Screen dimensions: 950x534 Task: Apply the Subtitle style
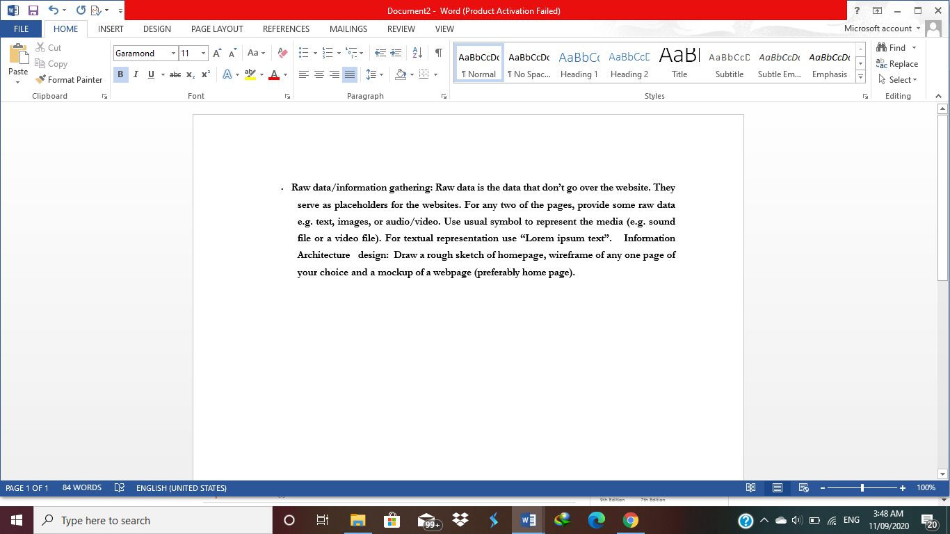(730, 63)
